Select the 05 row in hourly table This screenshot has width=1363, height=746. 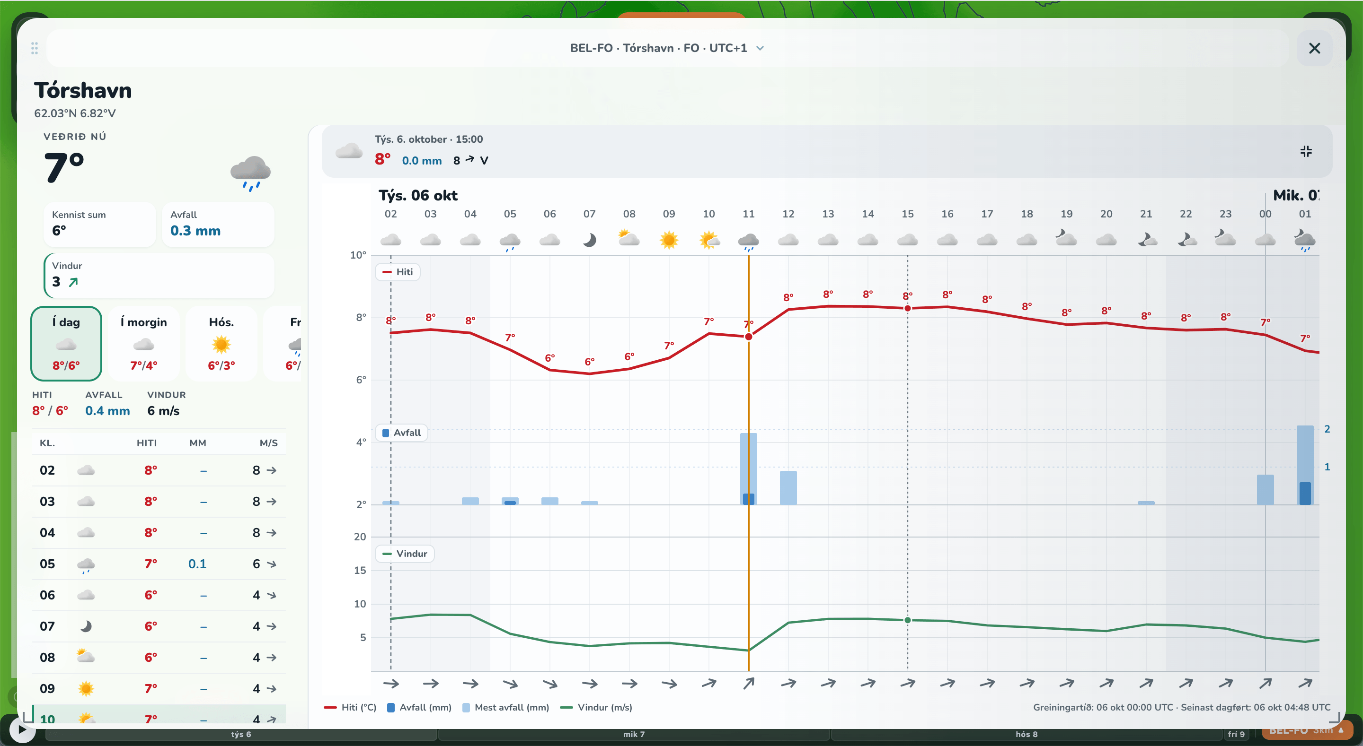[159, 564]
